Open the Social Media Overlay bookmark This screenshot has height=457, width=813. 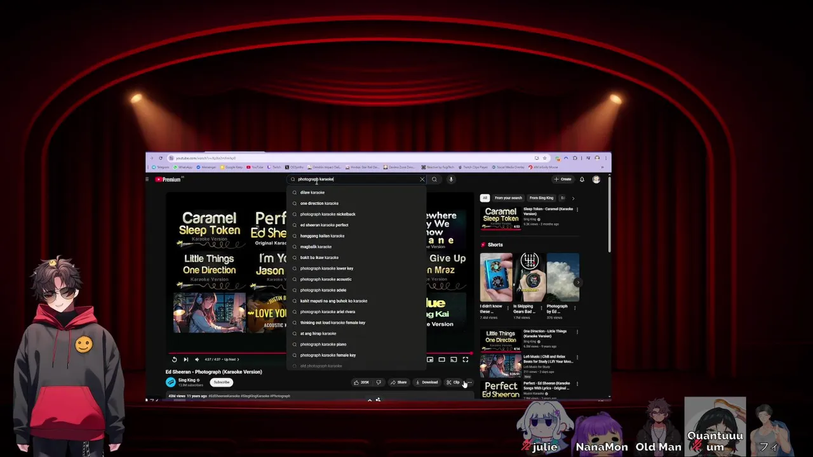coord(508,167)
